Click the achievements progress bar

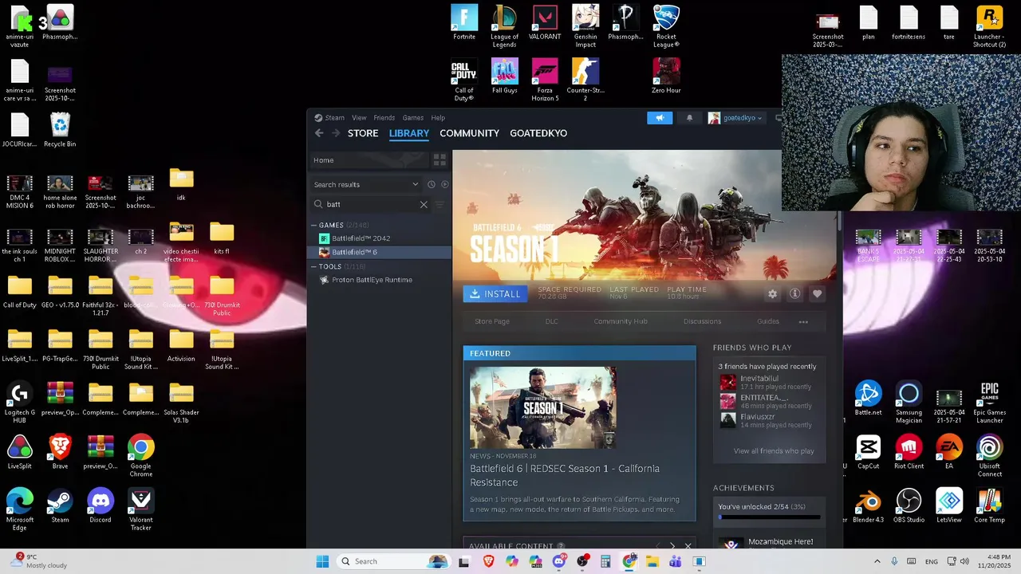point(770,517)
